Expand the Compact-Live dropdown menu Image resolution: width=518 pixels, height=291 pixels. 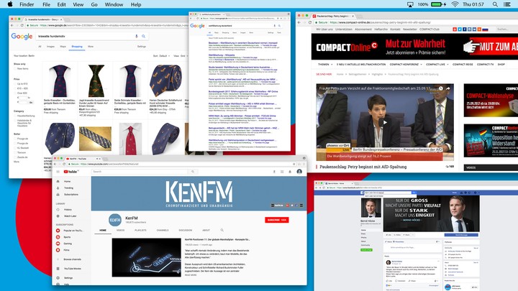pos(437,65)
